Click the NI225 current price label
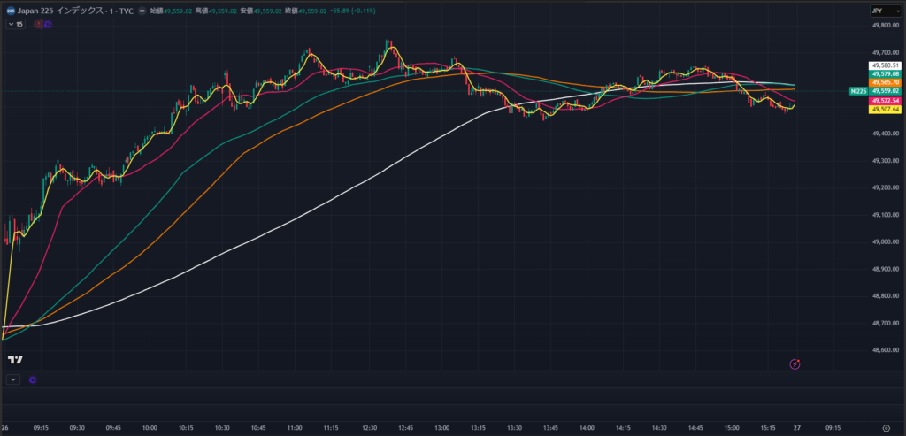This screenshot has height=436, width=906. click(x=857, y=91)
